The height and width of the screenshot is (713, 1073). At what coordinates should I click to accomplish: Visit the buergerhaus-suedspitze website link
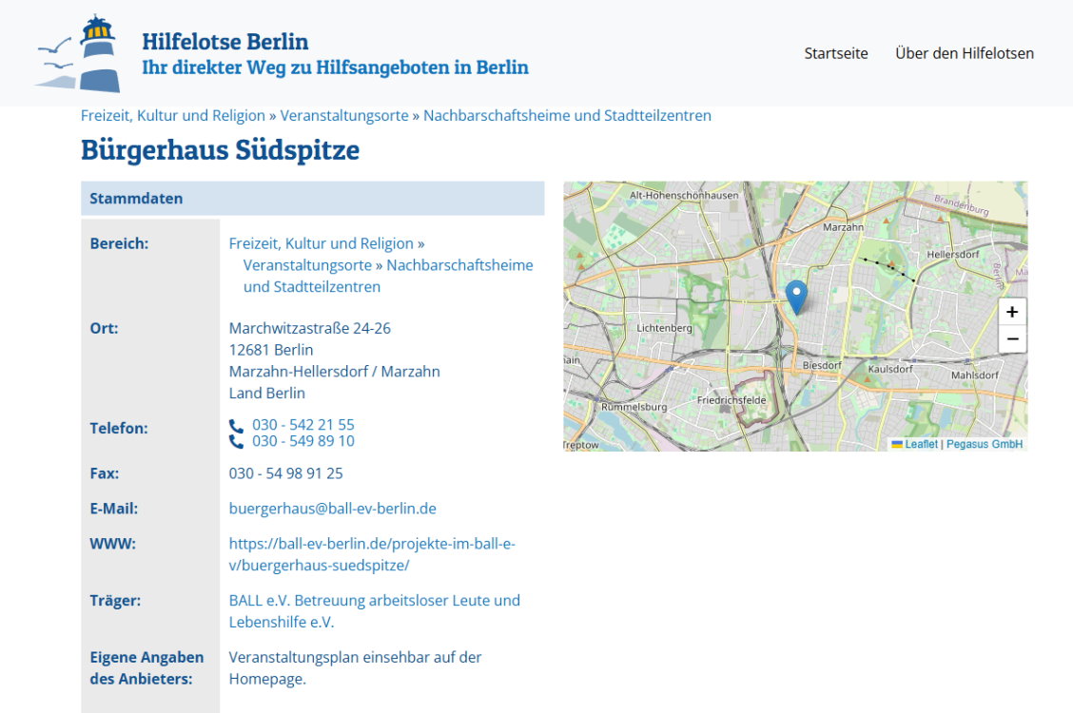(x=372, y=543)
